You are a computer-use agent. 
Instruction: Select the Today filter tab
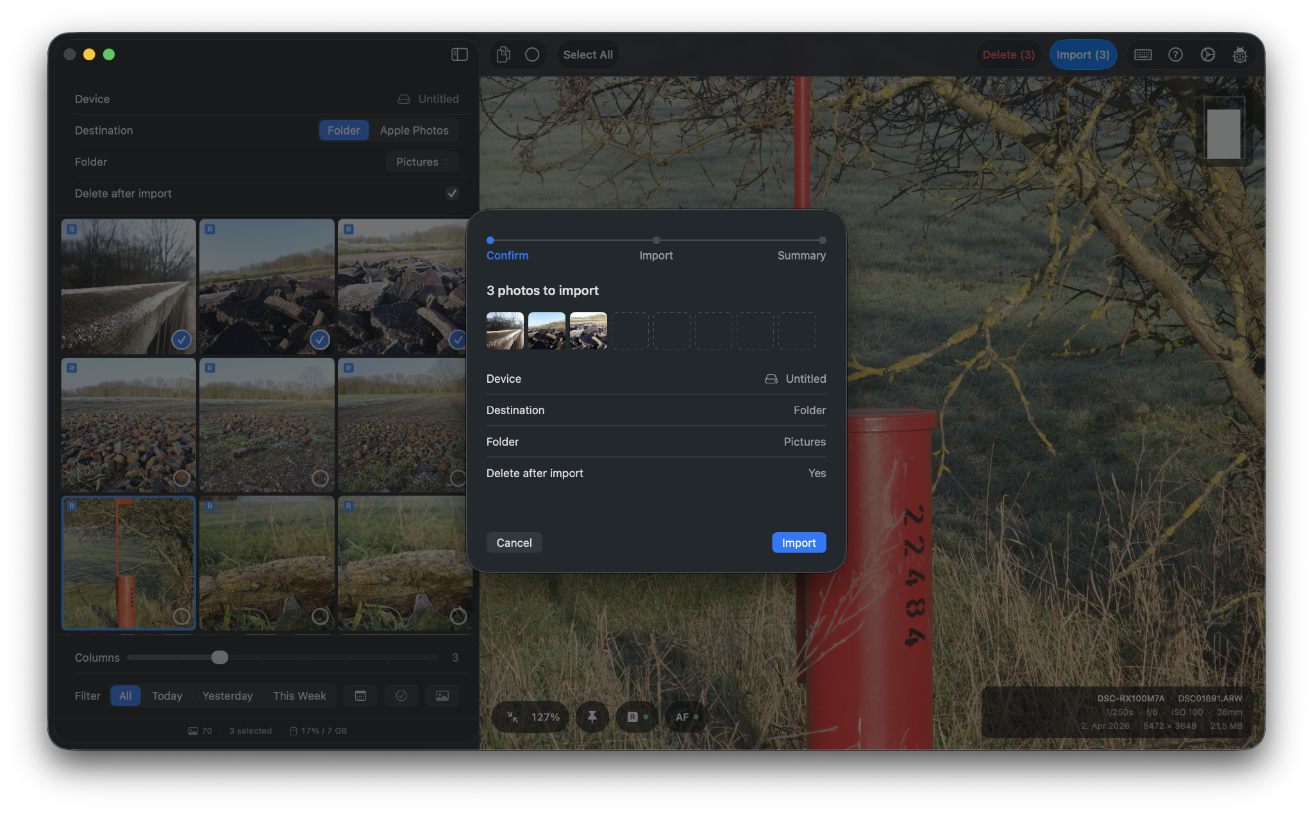(167, 696)
